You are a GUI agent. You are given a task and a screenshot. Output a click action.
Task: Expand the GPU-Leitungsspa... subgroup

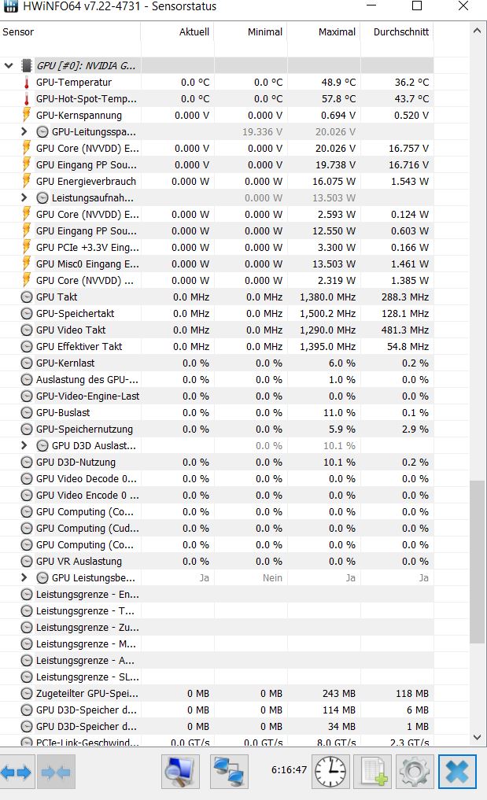coord(24,131)
